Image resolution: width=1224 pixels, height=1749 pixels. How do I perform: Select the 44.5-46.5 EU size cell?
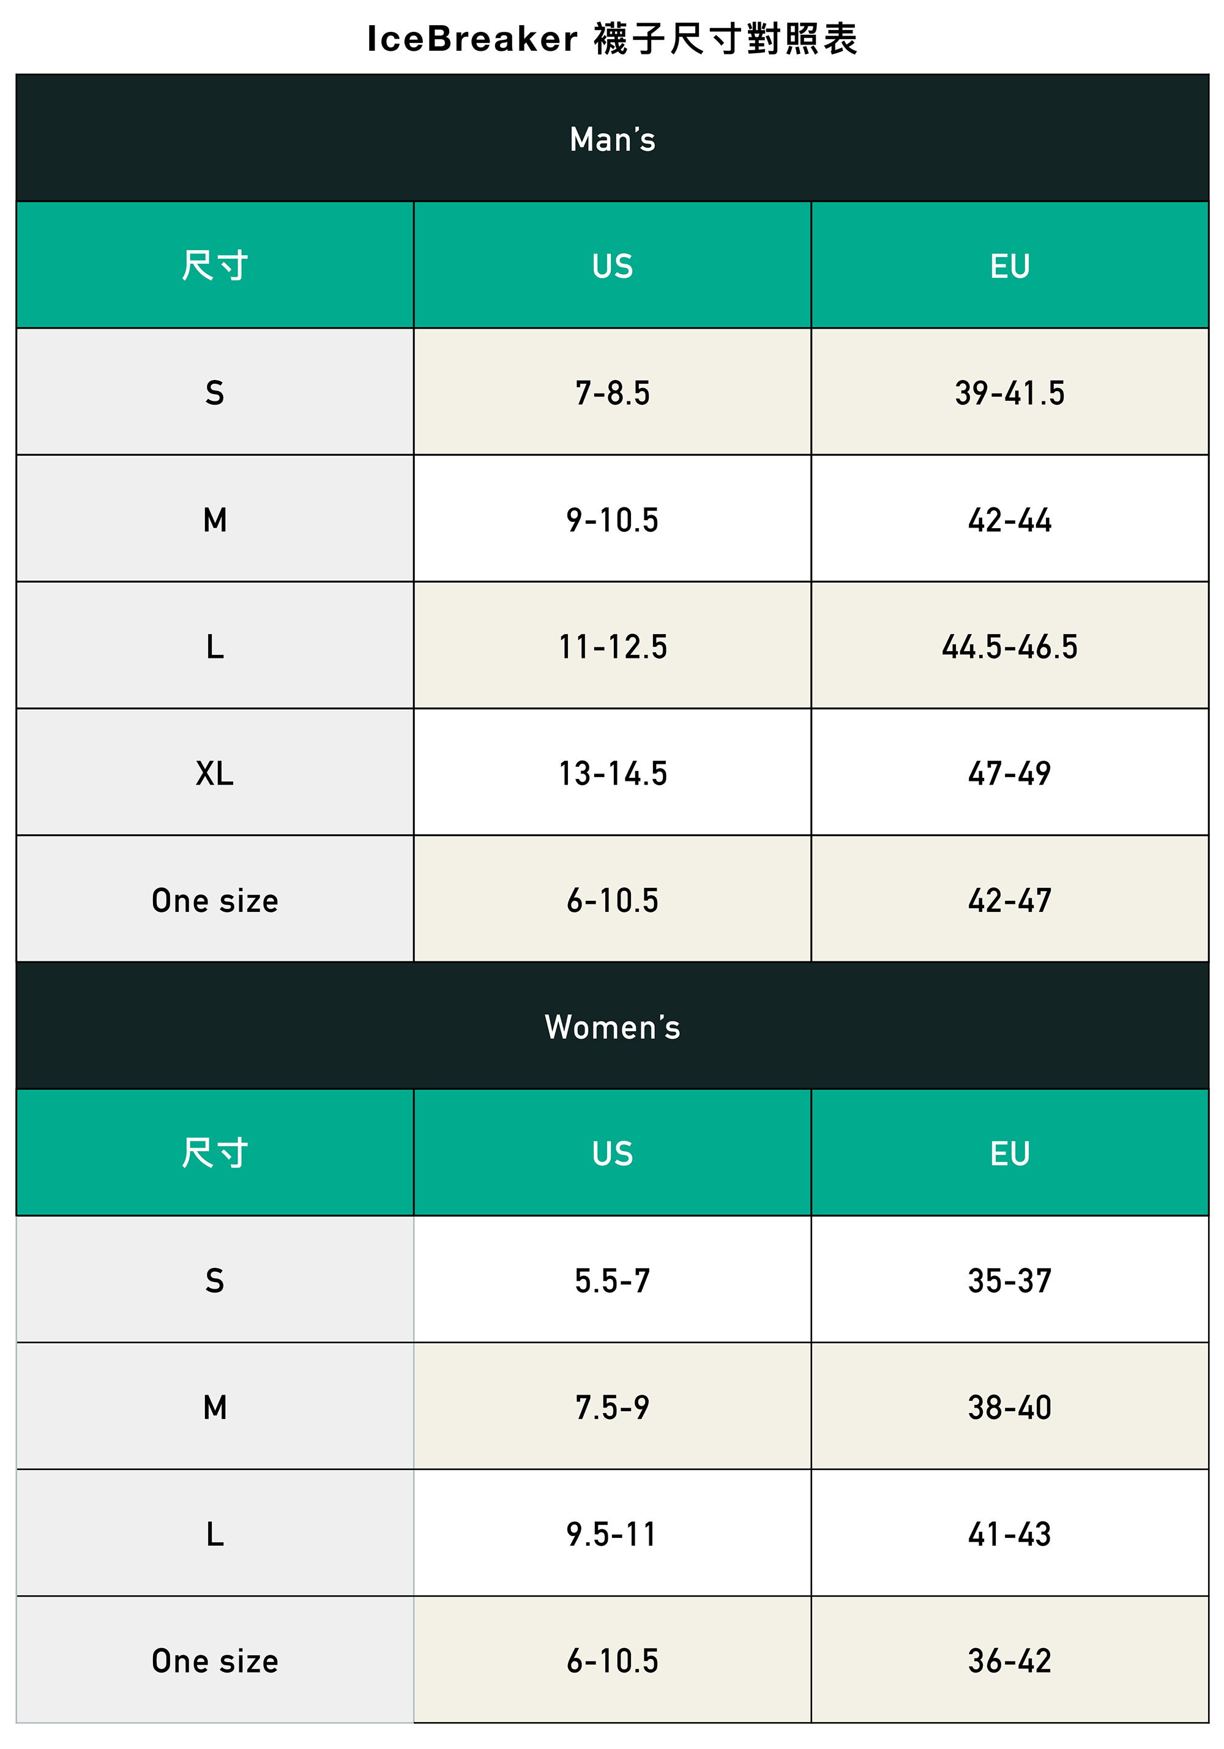pyautogui.click(x=1009, y=646)
